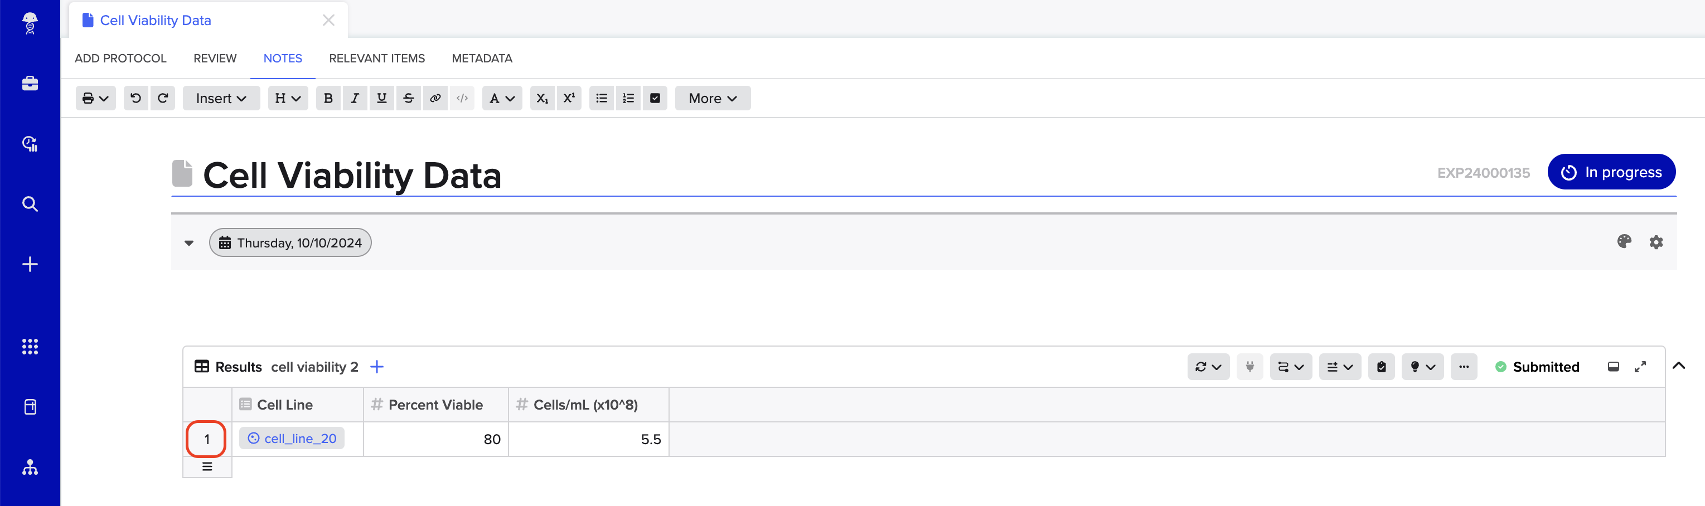This screenshot has height=506, width=1705.
Task: Select the NOTES tab
Action: 283,58
